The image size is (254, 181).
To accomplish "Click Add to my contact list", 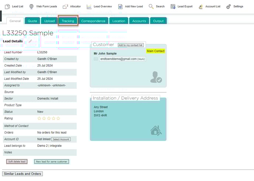I will (131, 45).
